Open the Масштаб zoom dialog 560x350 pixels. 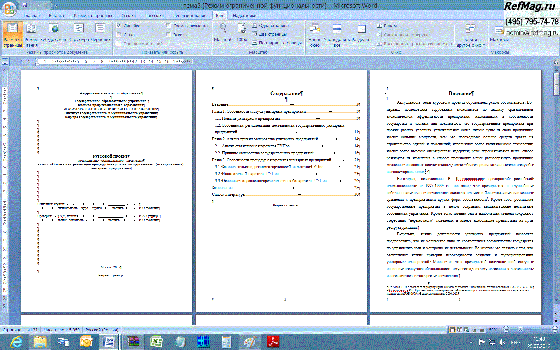(x=223, y=33)
